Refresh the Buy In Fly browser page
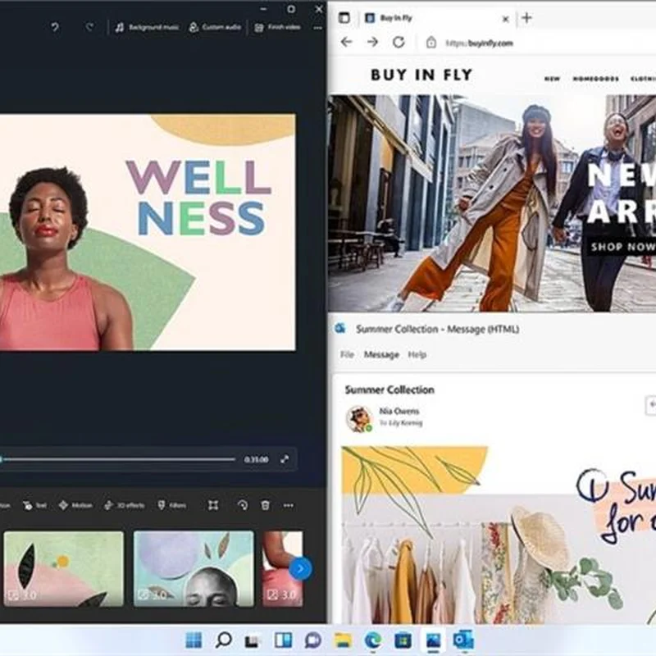Screen dimensions: 656x656 click(x=399, y=42)
